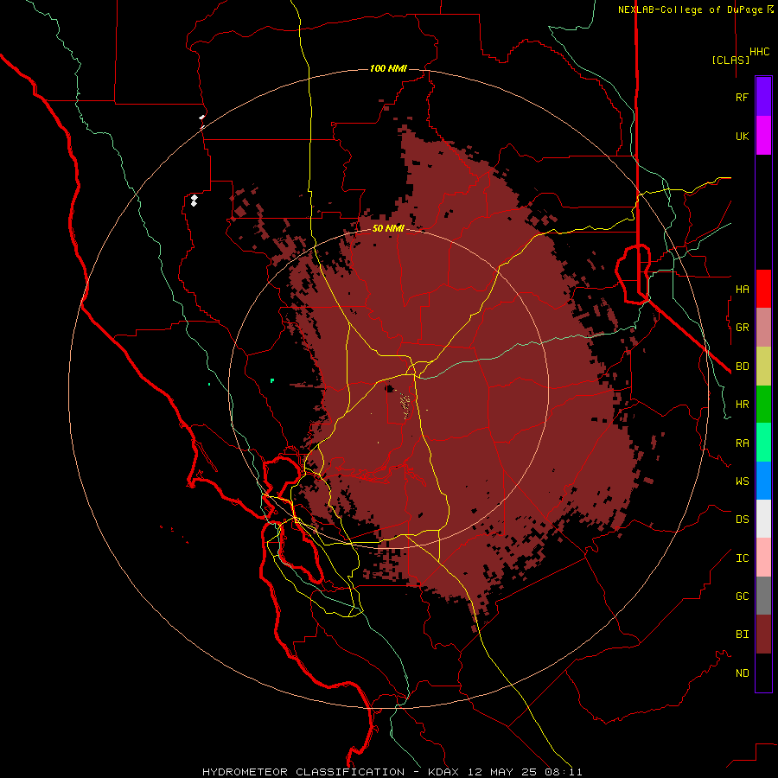
Task: Click the '12 MAY 25 08:11' timestamp
Action: 525,772
